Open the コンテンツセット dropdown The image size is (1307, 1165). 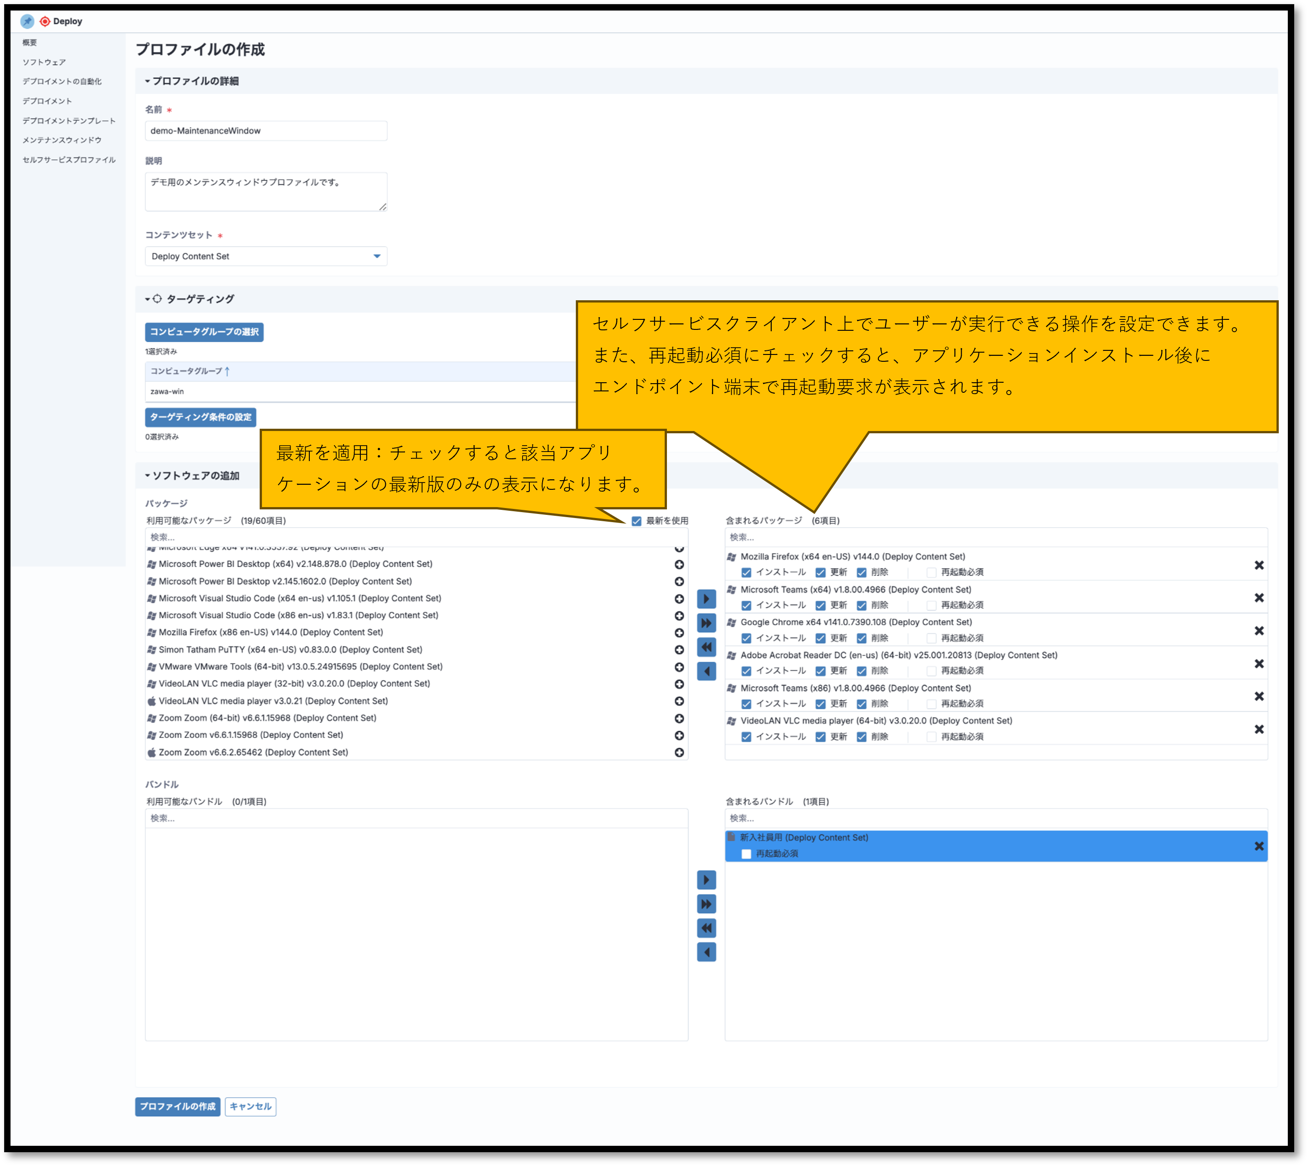pyautogui.click(x=266, y=256)
